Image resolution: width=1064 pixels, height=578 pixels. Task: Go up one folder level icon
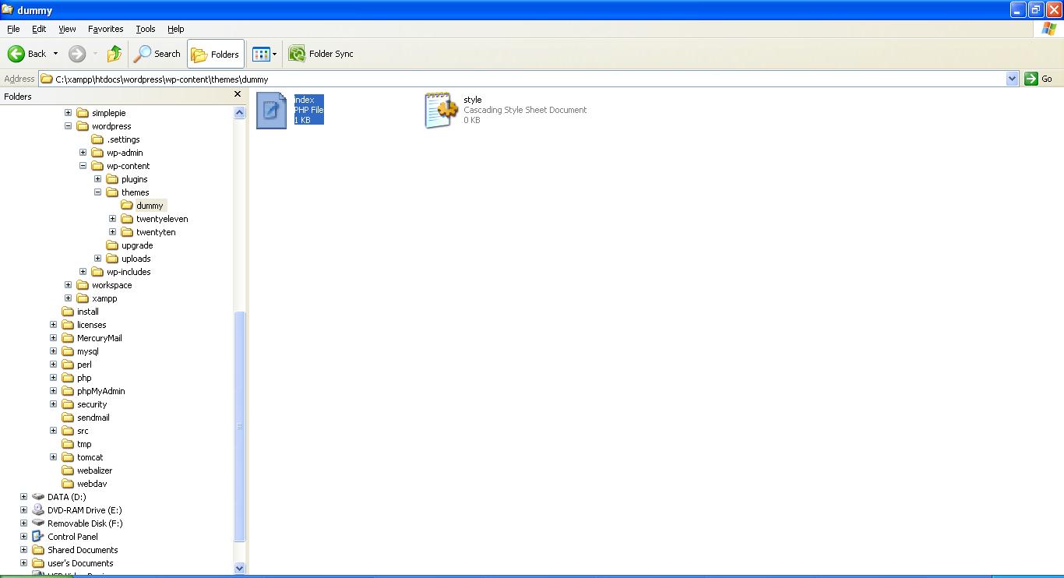coord(115,54)
